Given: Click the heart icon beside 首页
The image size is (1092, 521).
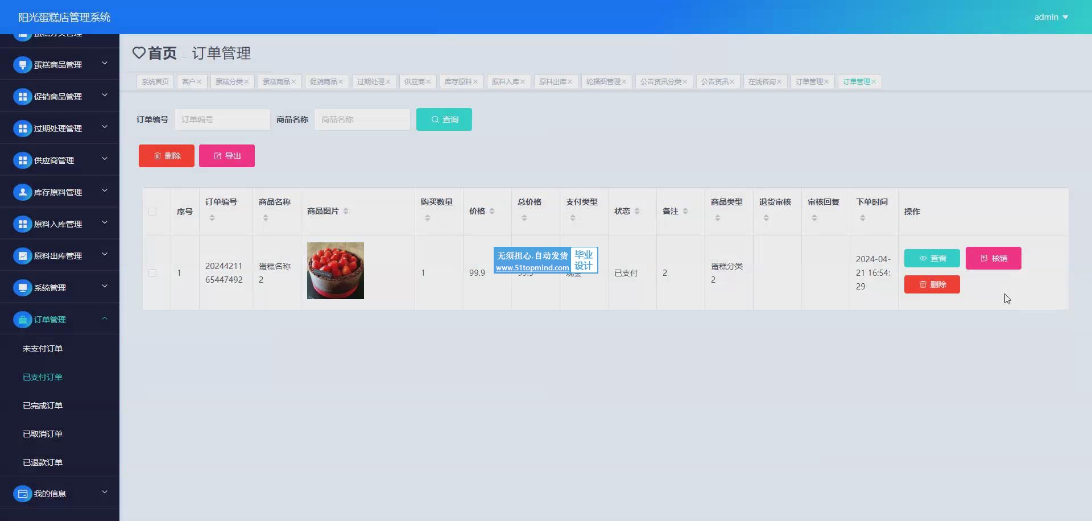Looking at the screenshot, I should [139, 53].
